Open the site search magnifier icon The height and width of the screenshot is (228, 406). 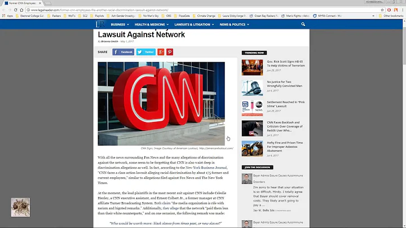point(303,24)
